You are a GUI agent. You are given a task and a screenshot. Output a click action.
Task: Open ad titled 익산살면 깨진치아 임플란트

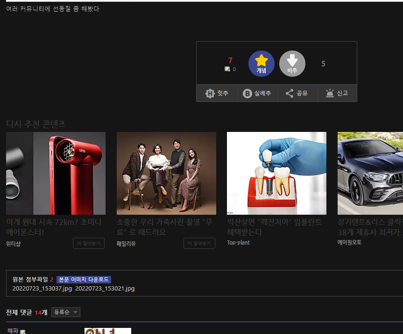click(274, 227)
